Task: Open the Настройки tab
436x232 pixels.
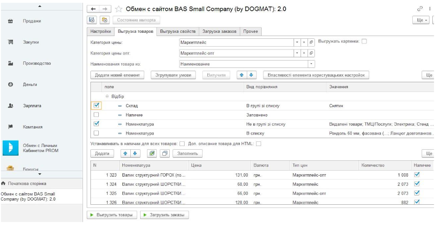Action: 100,31
